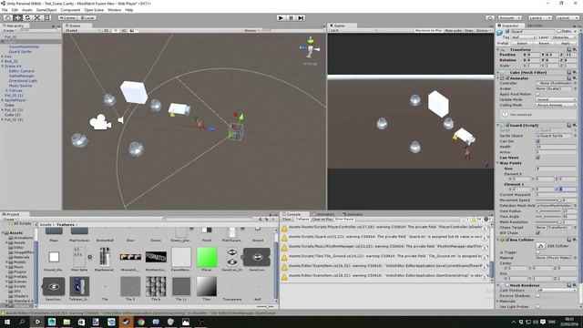Image resolution: width=583 pixels, height=328 pixels.
Task: Select the Move tool in toolbar
Action: 17,17
